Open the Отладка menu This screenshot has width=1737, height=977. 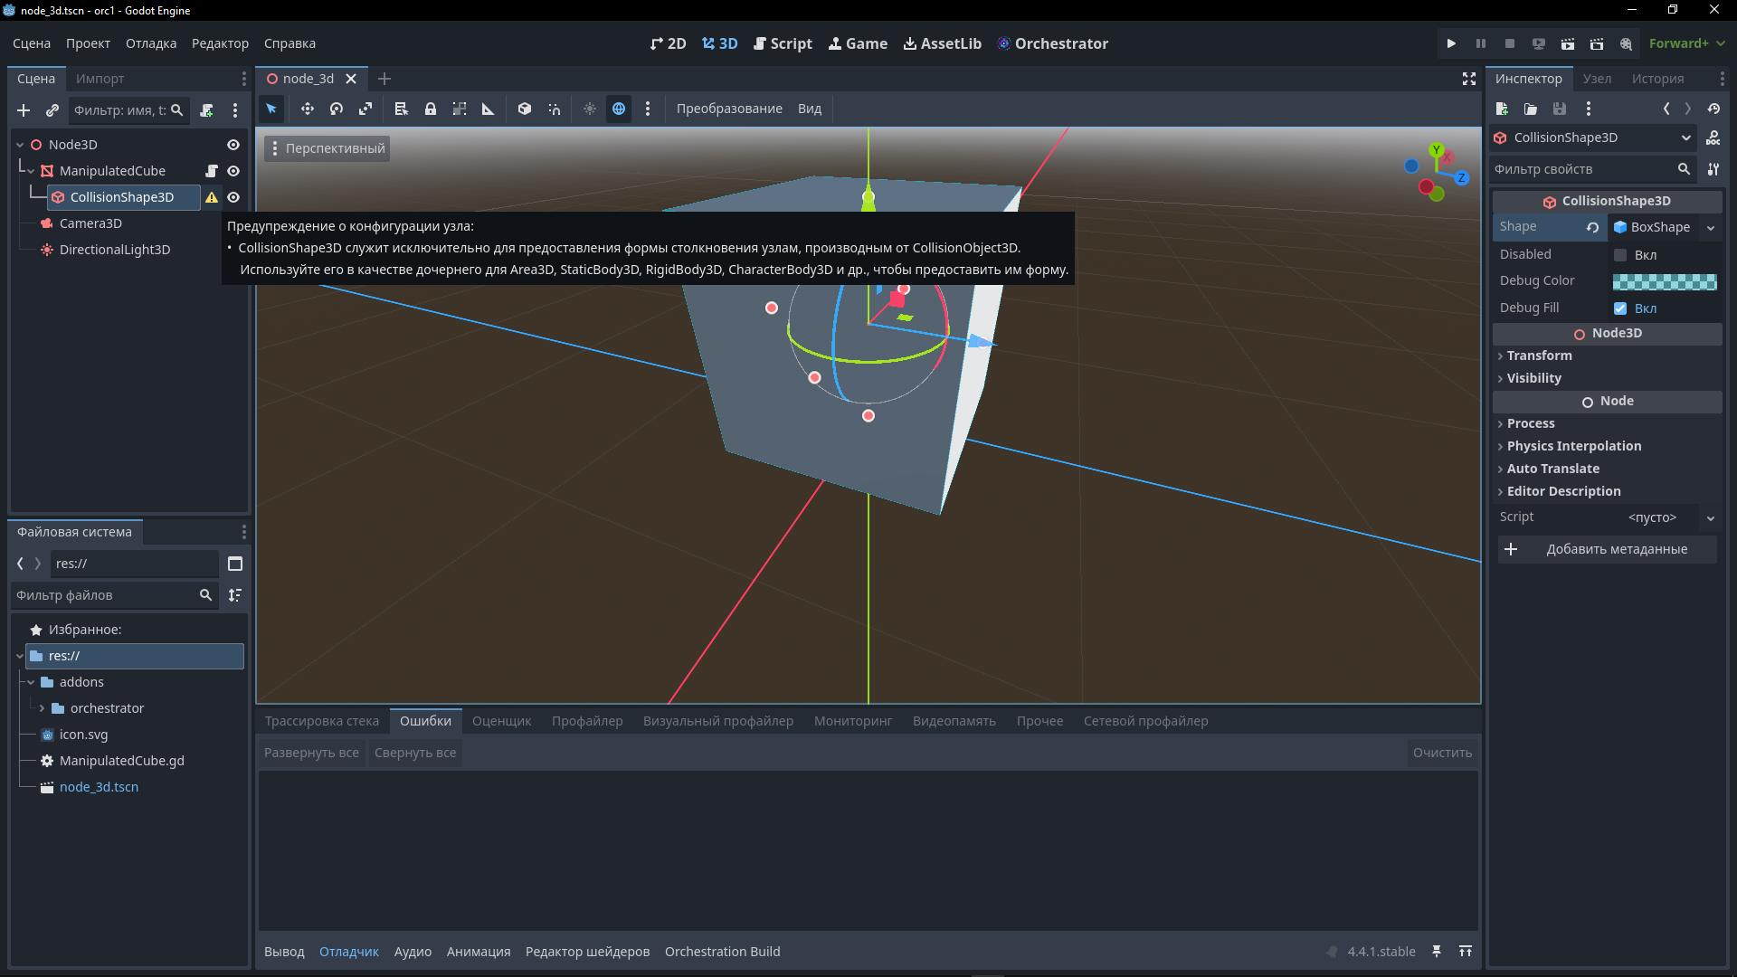point(151,43)
